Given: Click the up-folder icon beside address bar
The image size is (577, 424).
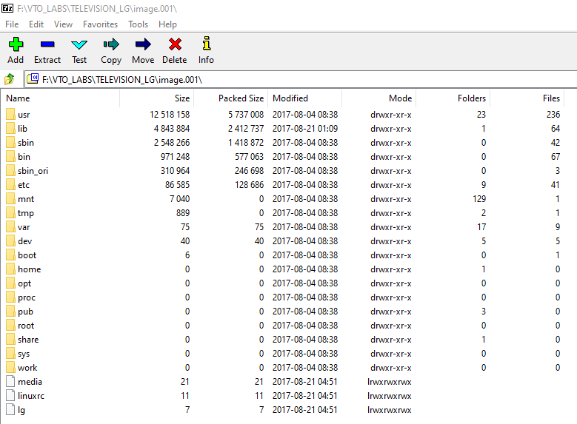Looking at the screenshot, I should pos(10,79).
